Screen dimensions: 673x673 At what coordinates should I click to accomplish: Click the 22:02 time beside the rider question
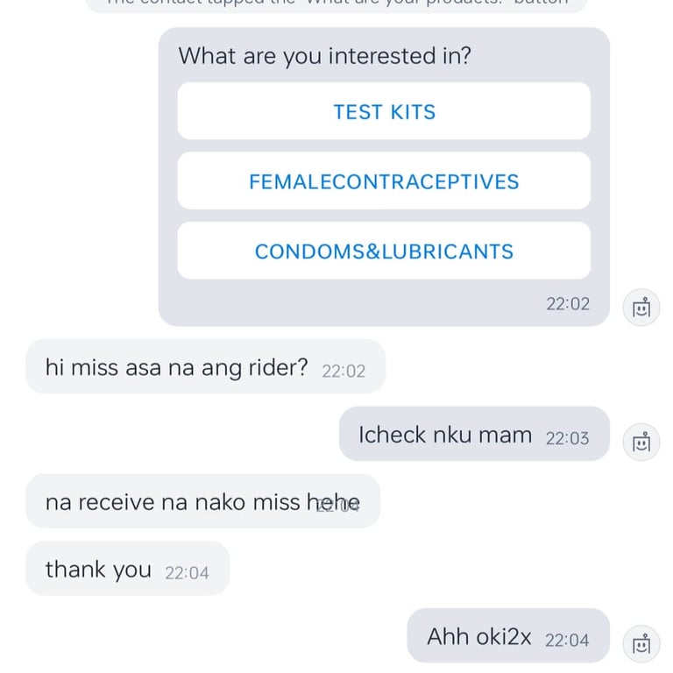(x=344, y=371)
